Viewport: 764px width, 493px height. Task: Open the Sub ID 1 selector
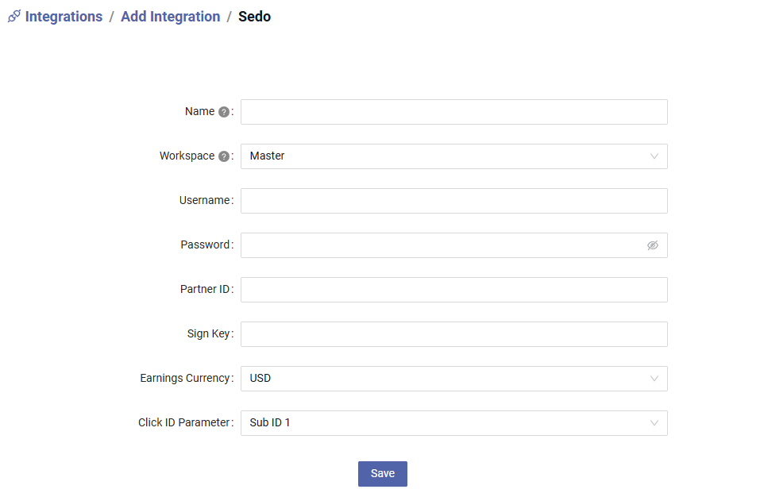pos(454,423)
